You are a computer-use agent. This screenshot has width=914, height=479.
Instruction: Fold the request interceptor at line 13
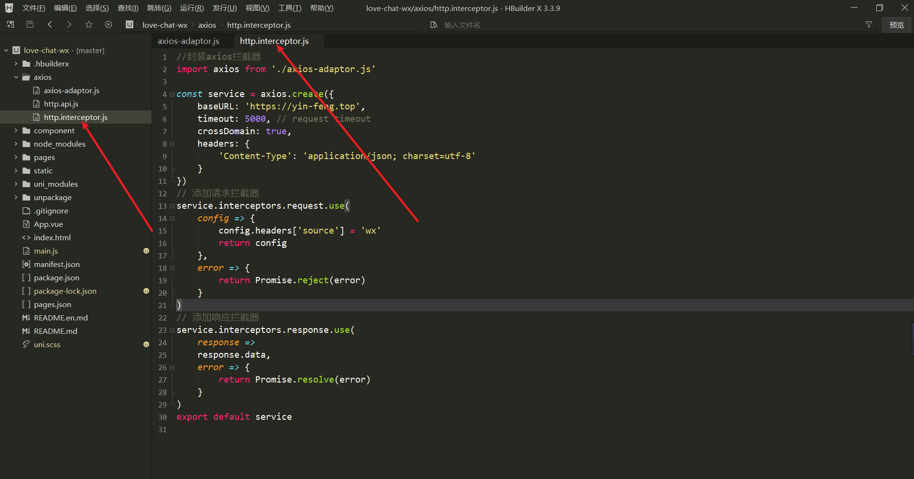[172, 206]
